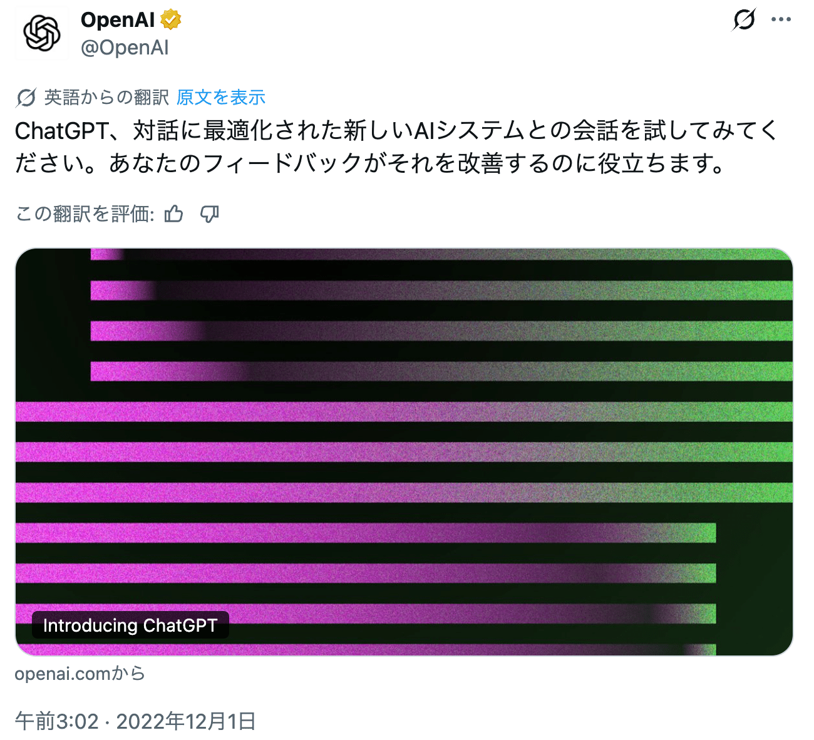Click the 英語からの翻訳 label

106,98
